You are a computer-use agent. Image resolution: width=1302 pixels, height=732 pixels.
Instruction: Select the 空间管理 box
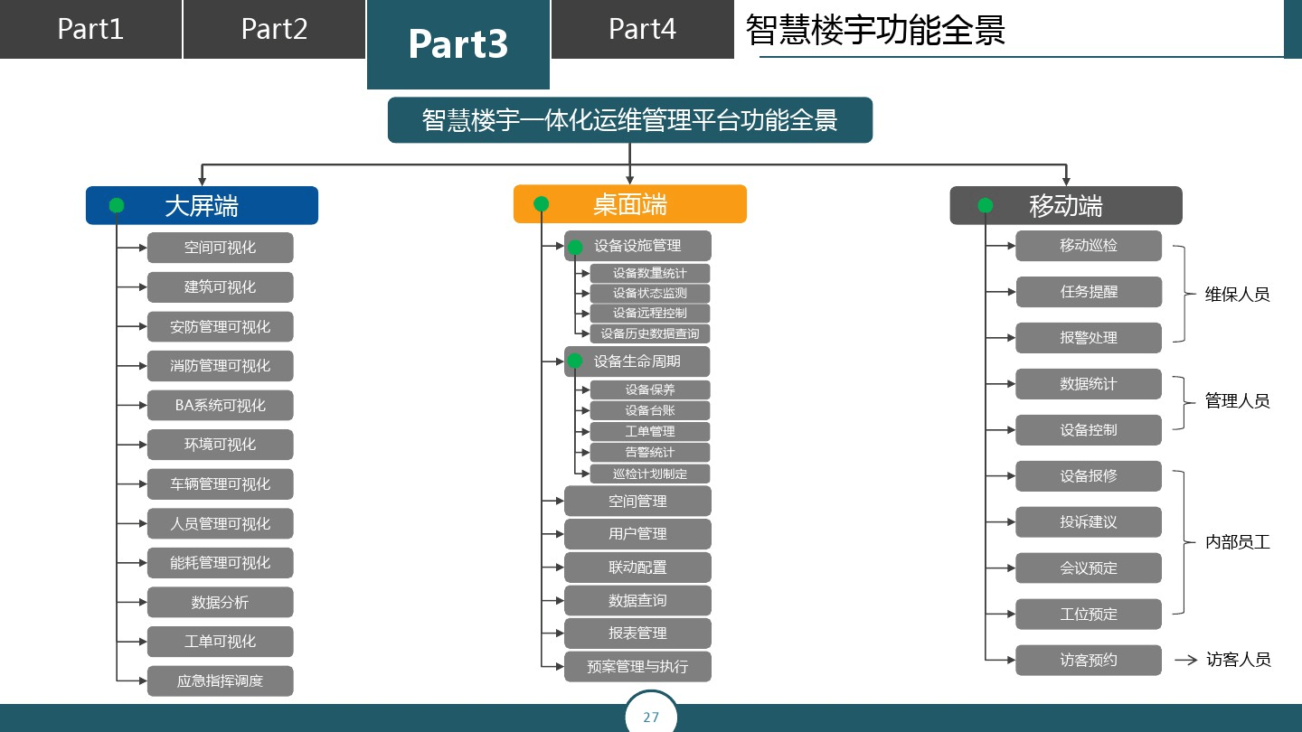click(x=637, y=501)
